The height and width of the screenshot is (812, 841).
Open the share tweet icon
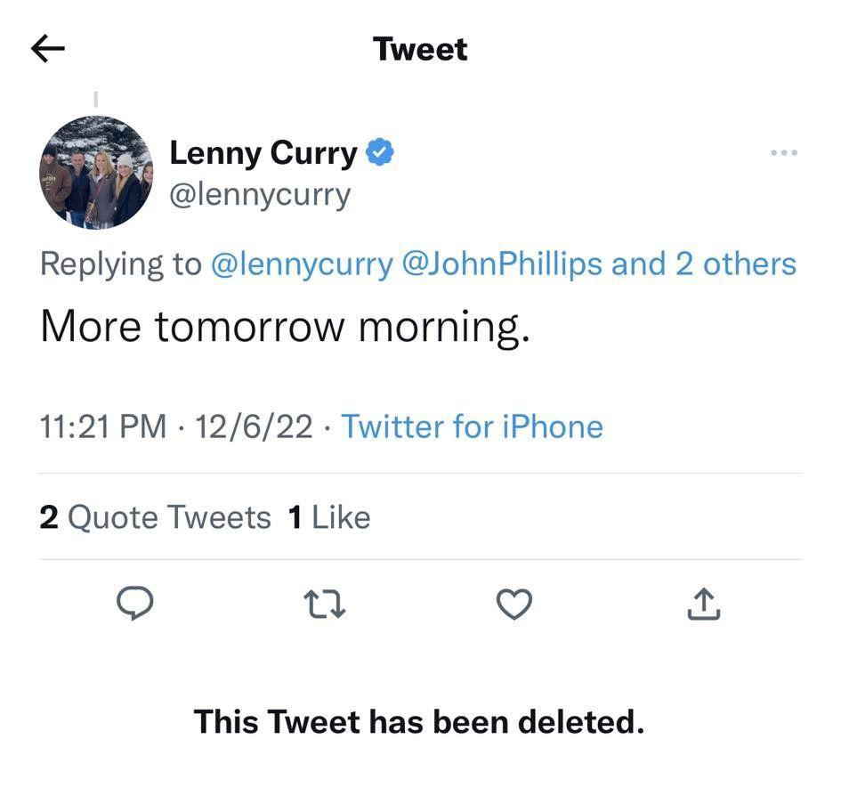pyautogui.click(x=703, y=605)
